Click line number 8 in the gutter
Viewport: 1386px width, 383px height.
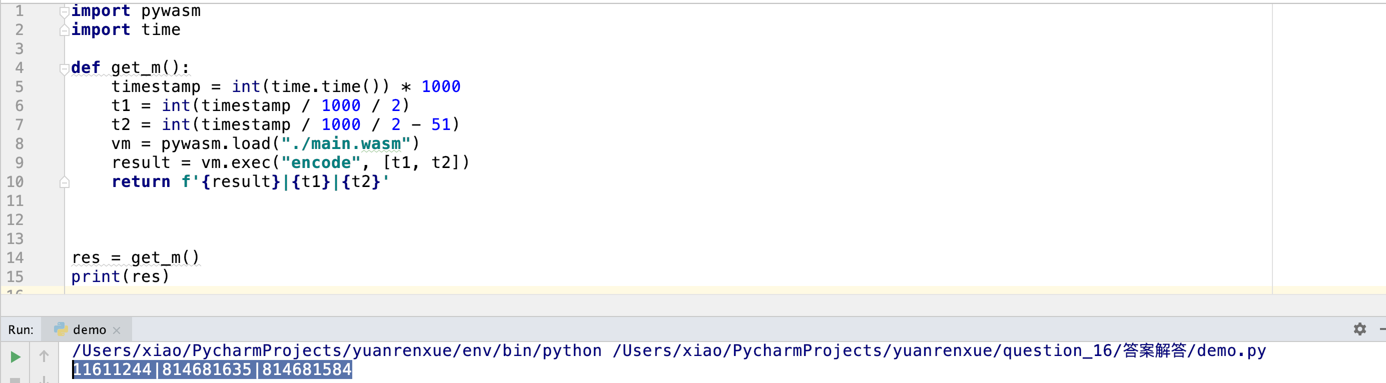tap(20, 143)
